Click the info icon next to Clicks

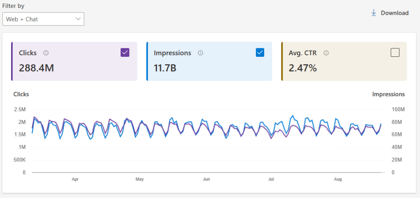[x=46, y=53]
